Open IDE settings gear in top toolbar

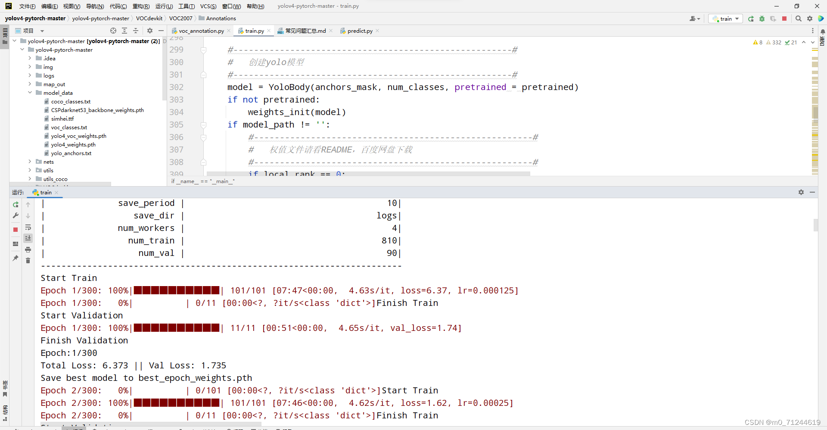coord(810,19)
